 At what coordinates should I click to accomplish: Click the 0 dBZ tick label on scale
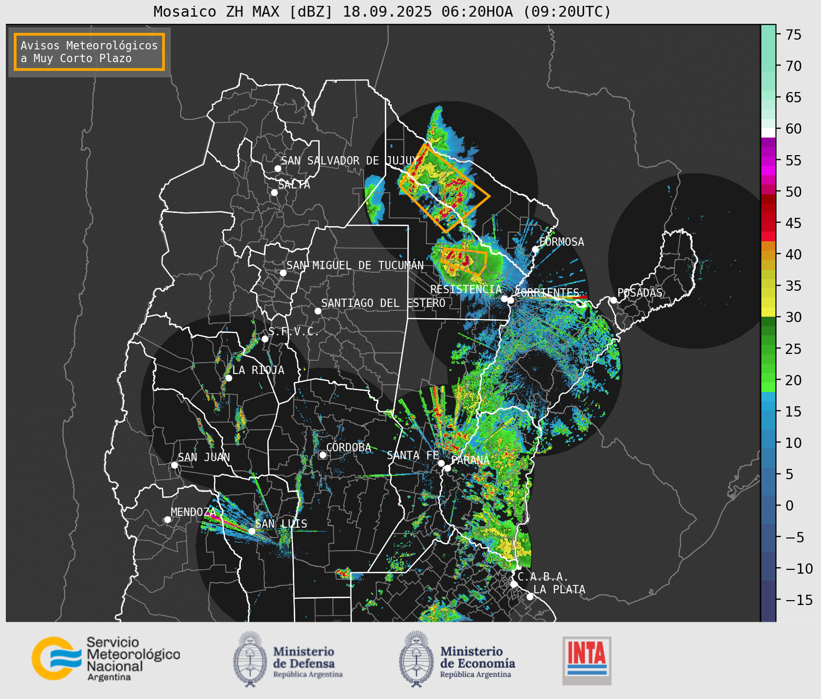pyautogui.click(x=790, y=506)
